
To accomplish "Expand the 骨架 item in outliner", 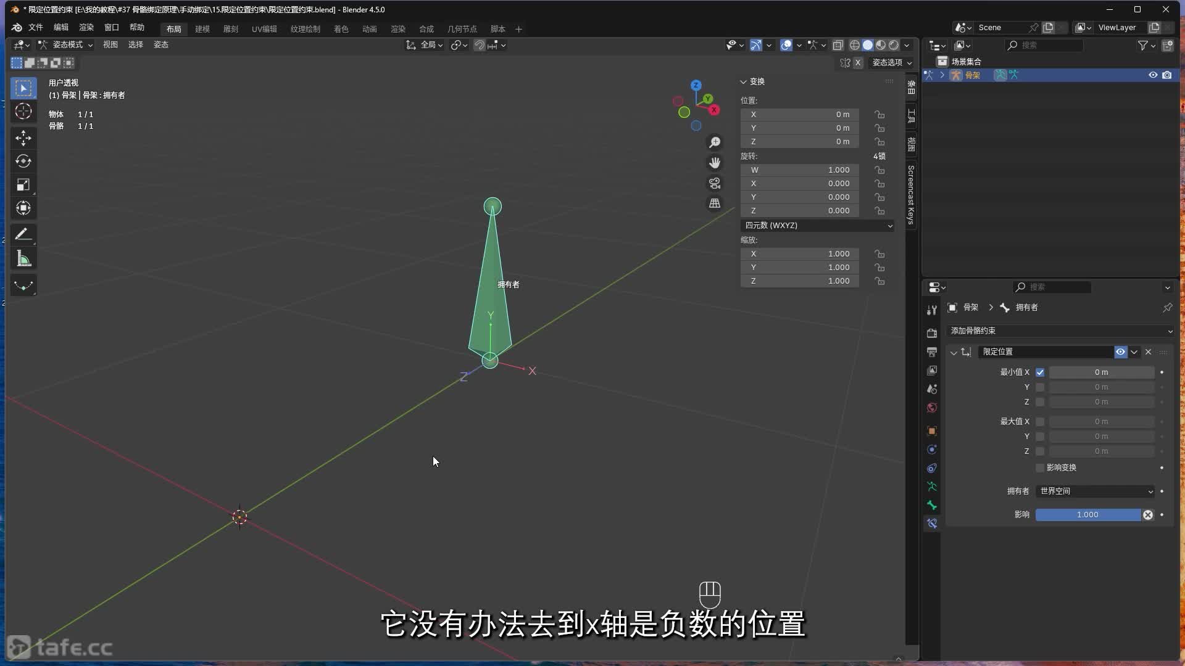I will 942,75.
